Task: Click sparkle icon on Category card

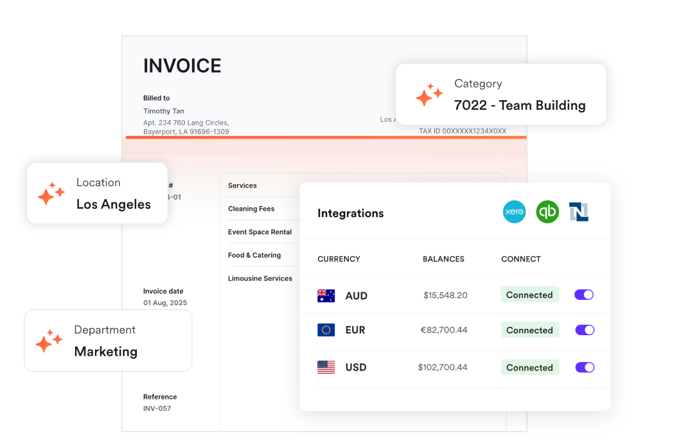Action: (429, 94)
